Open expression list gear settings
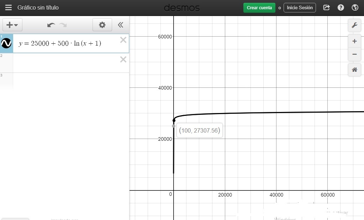The height and width of the screenshot is (220, 364). click(x=102, y=25)
